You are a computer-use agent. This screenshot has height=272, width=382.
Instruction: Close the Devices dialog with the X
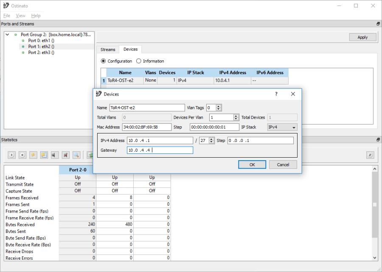(x=293, y=94)
